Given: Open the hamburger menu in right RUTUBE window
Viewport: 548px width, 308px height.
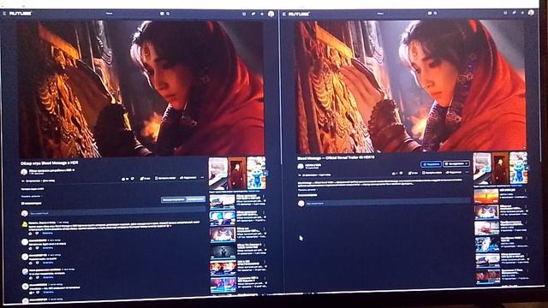Looking at the screenshot, I should 284,14.
